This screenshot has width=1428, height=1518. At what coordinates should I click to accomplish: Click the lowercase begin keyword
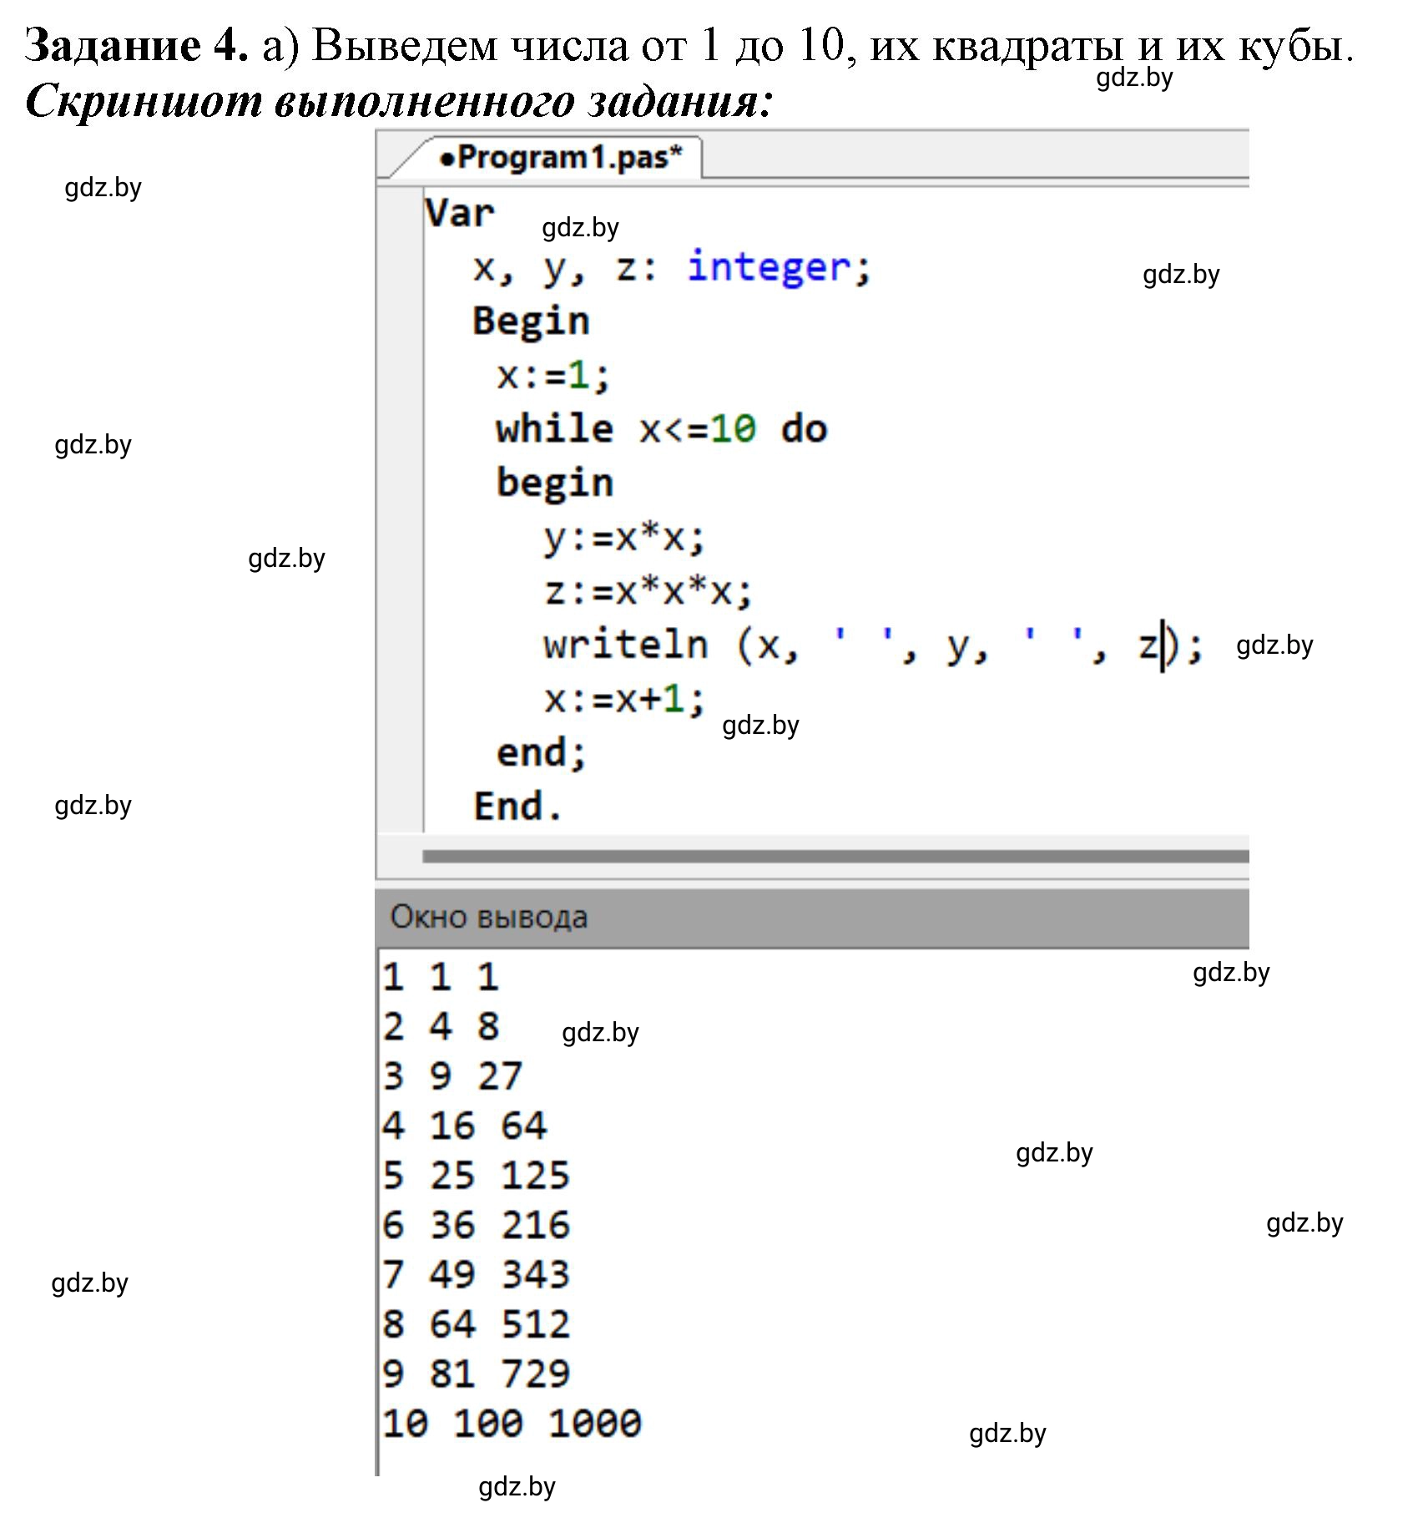tap(555, 483)
